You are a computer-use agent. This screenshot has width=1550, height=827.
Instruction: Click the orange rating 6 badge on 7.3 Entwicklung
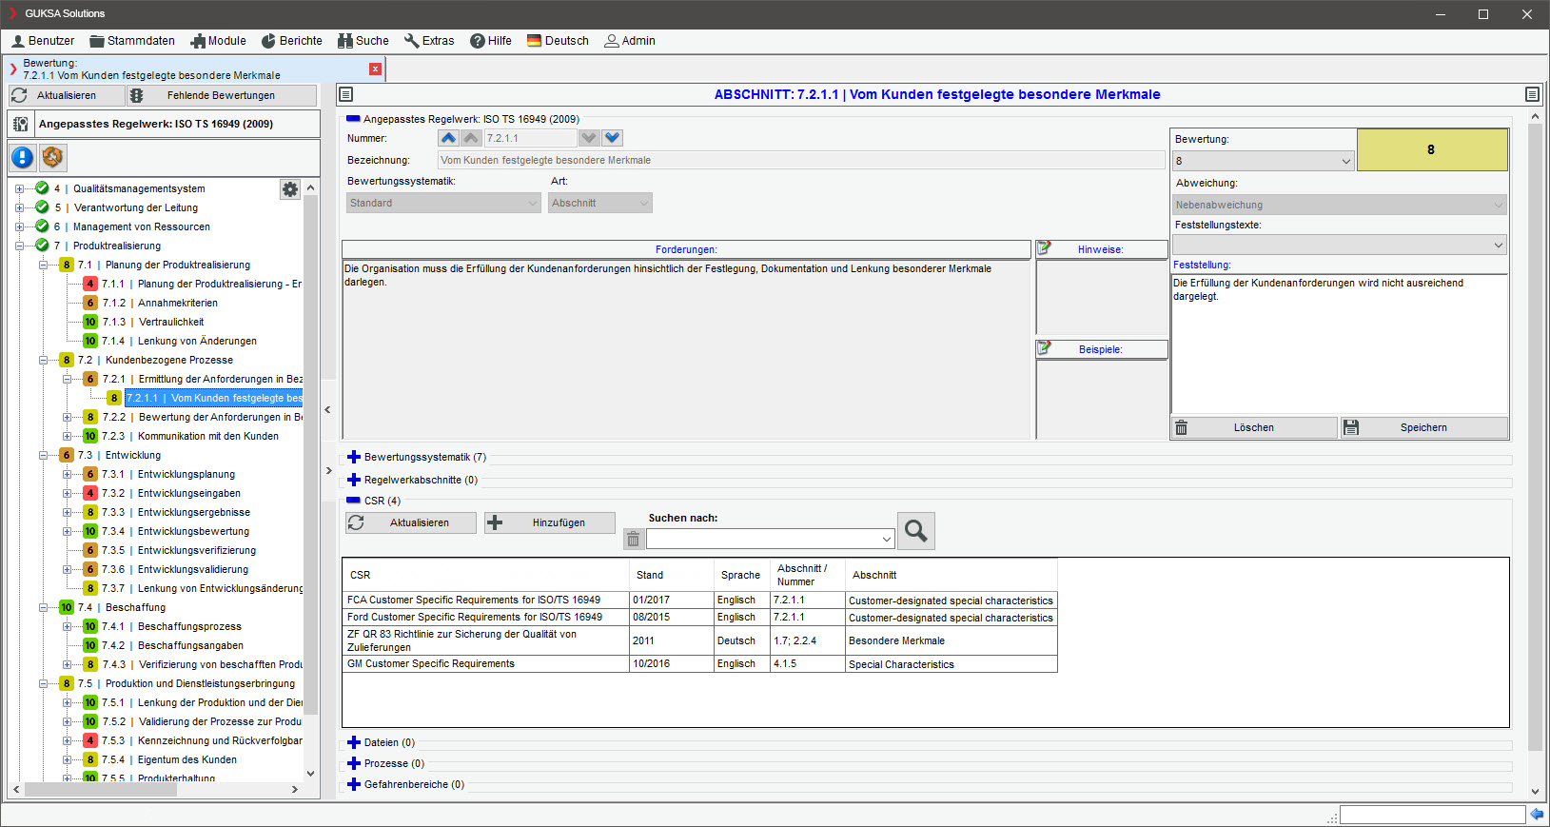click(67, 455)
